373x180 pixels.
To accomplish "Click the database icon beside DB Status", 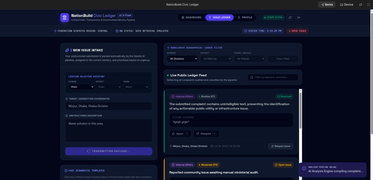I will click(117, 31).
